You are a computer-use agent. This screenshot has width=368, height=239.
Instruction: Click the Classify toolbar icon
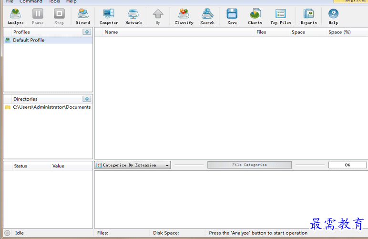[184, 16]
